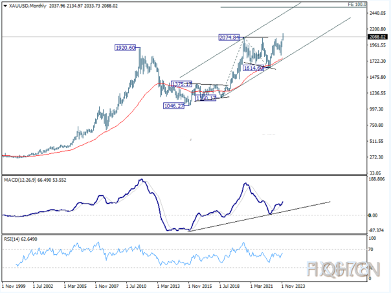Click the 1722.30 price axis value
Viewport: 391px width, 293px height.
click(377, 61)
